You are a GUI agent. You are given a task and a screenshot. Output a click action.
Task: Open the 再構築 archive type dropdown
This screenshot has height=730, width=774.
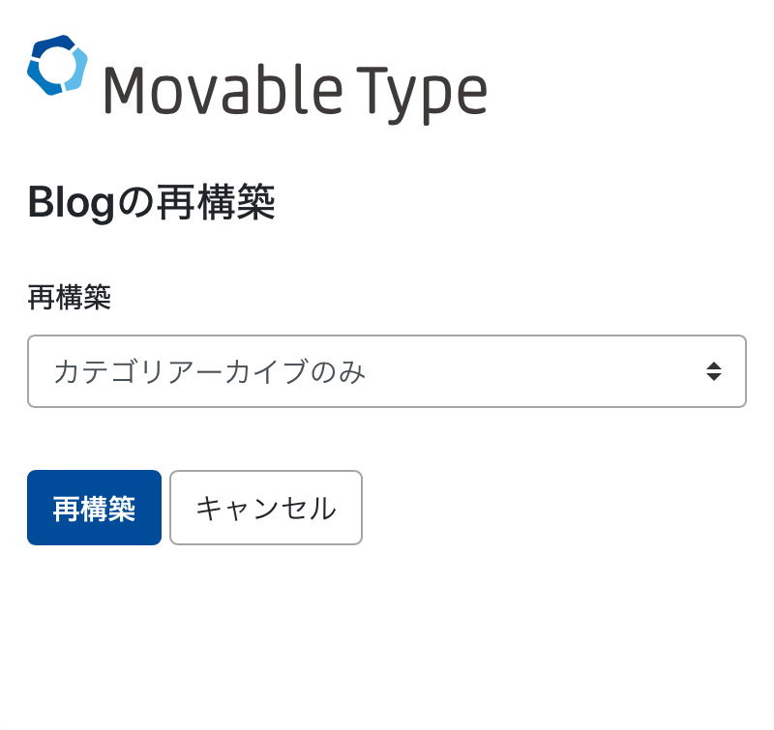coord(386,371)
